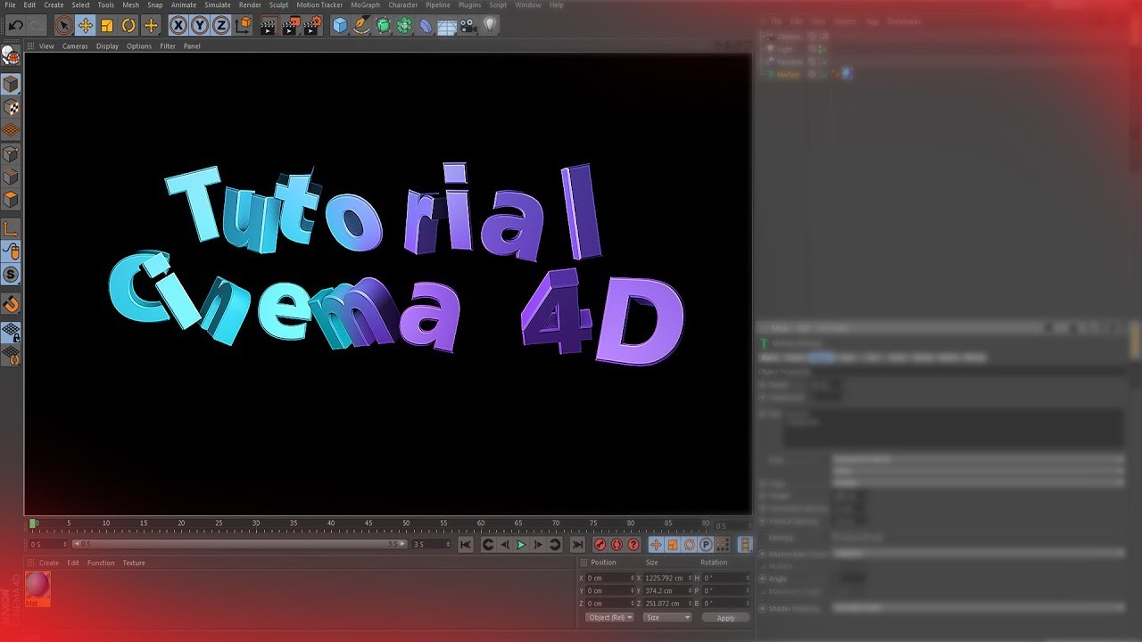The height and width of the screenshot is (642, 1142).
Task: Click the Undo arrow icon
Action: 15,25
